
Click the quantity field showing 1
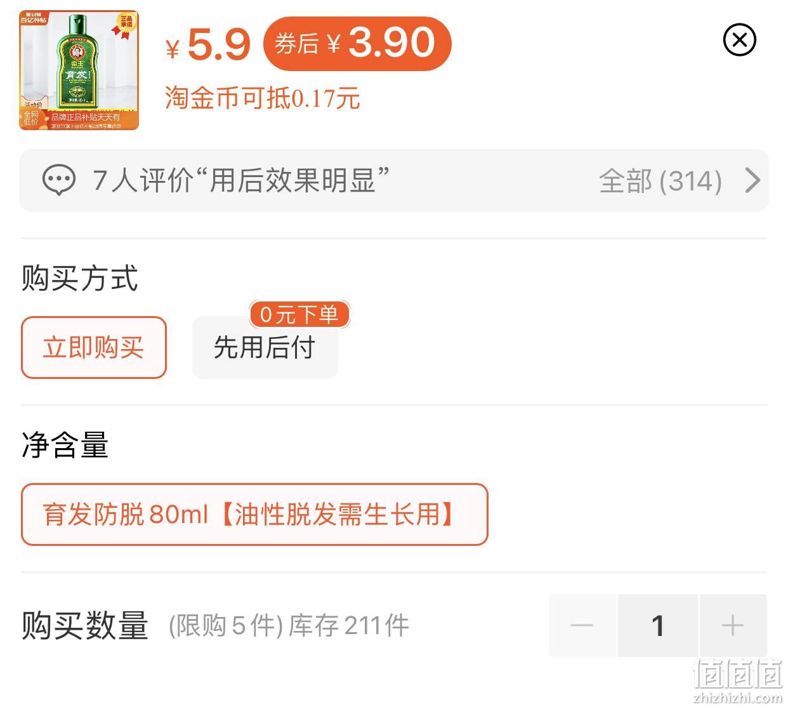[658, 625]
